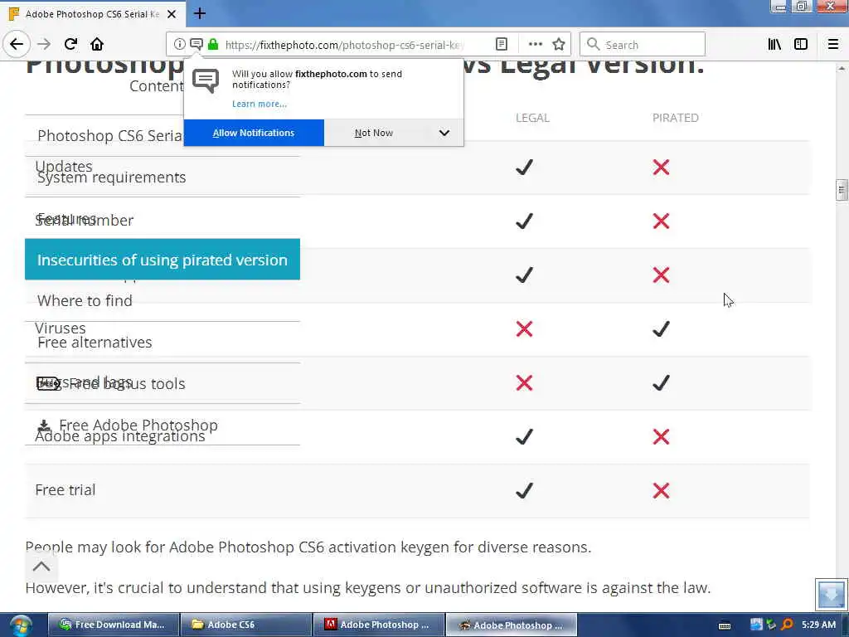Click the fixthephoto.com URL address bar

click(344, 45)
